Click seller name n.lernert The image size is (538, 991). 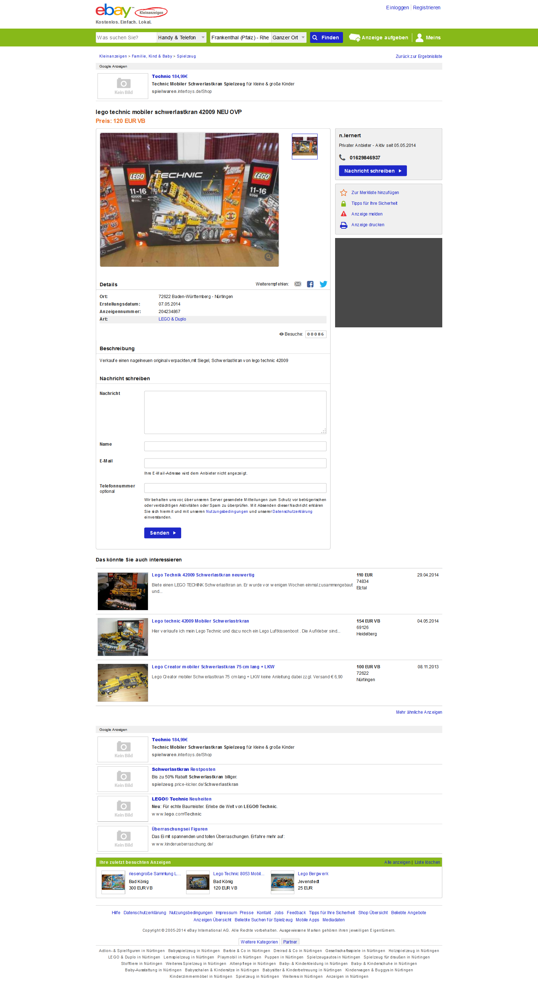click(350, 135)
